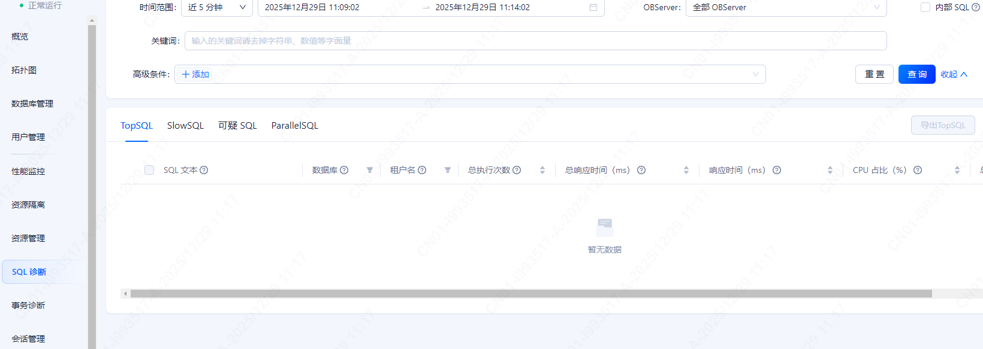The image size is (983, 349).
Task: Click the filter icon in 租户名 column
Action: pyautogui.click(x=448, y=170)
